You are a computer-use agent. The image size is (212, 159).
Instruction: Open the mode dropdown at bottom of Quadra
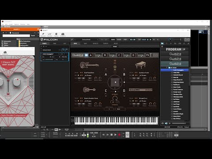(x=121, y=109)
